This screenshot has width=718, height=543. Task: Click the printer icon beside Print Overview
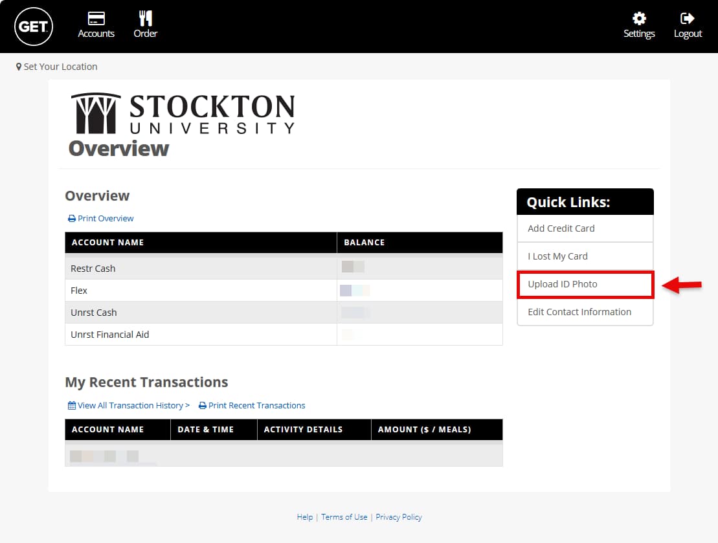(x=72, y=218)
